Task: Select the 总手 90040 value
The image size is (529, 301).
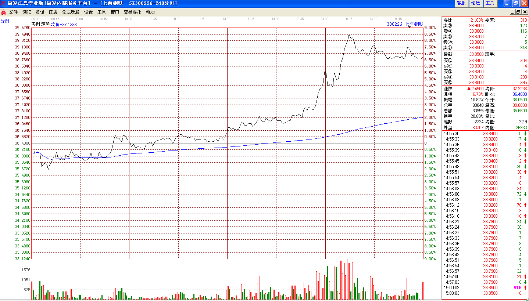Action: tap(478, 105)
